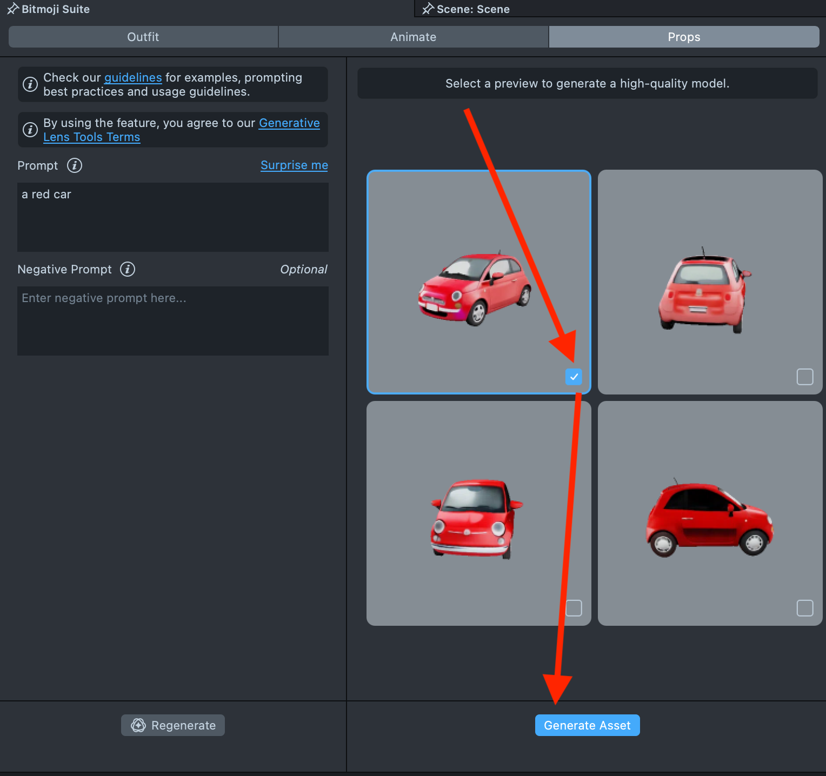Open the Generative Lens Tools Terms link

[91, 137]
